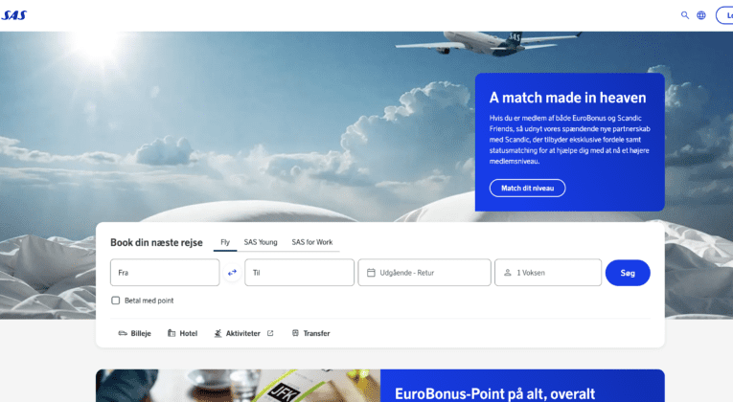Open language selector globe icon
Image resolution: width=733 pixels, height=402 pixels.
pos(701,15)
